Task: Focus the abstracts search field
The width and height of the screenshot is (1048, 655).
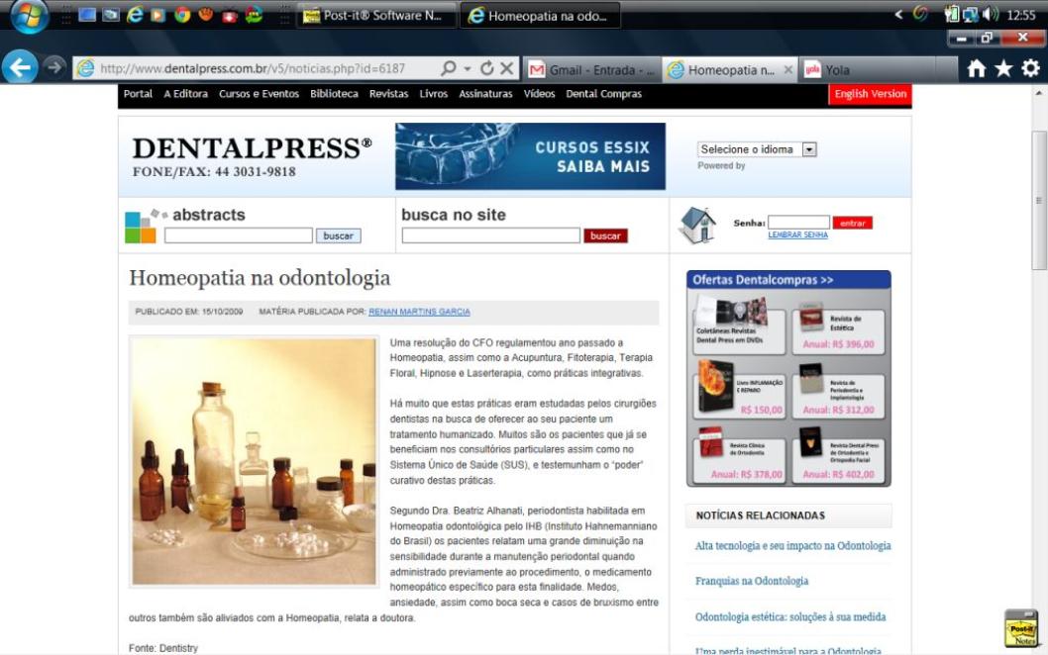Action: point(239,235)
